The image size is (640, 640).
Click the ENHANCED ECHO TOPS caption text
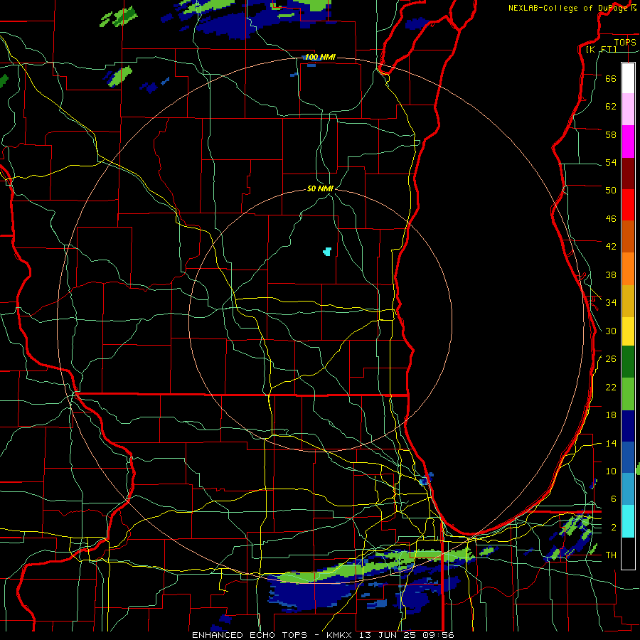point(250,635)
